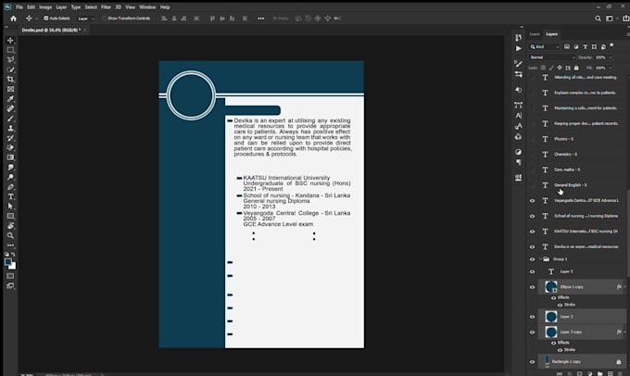Select the Zoom magnifier tool
Screen dimensions: 630x376
[10, 235]
